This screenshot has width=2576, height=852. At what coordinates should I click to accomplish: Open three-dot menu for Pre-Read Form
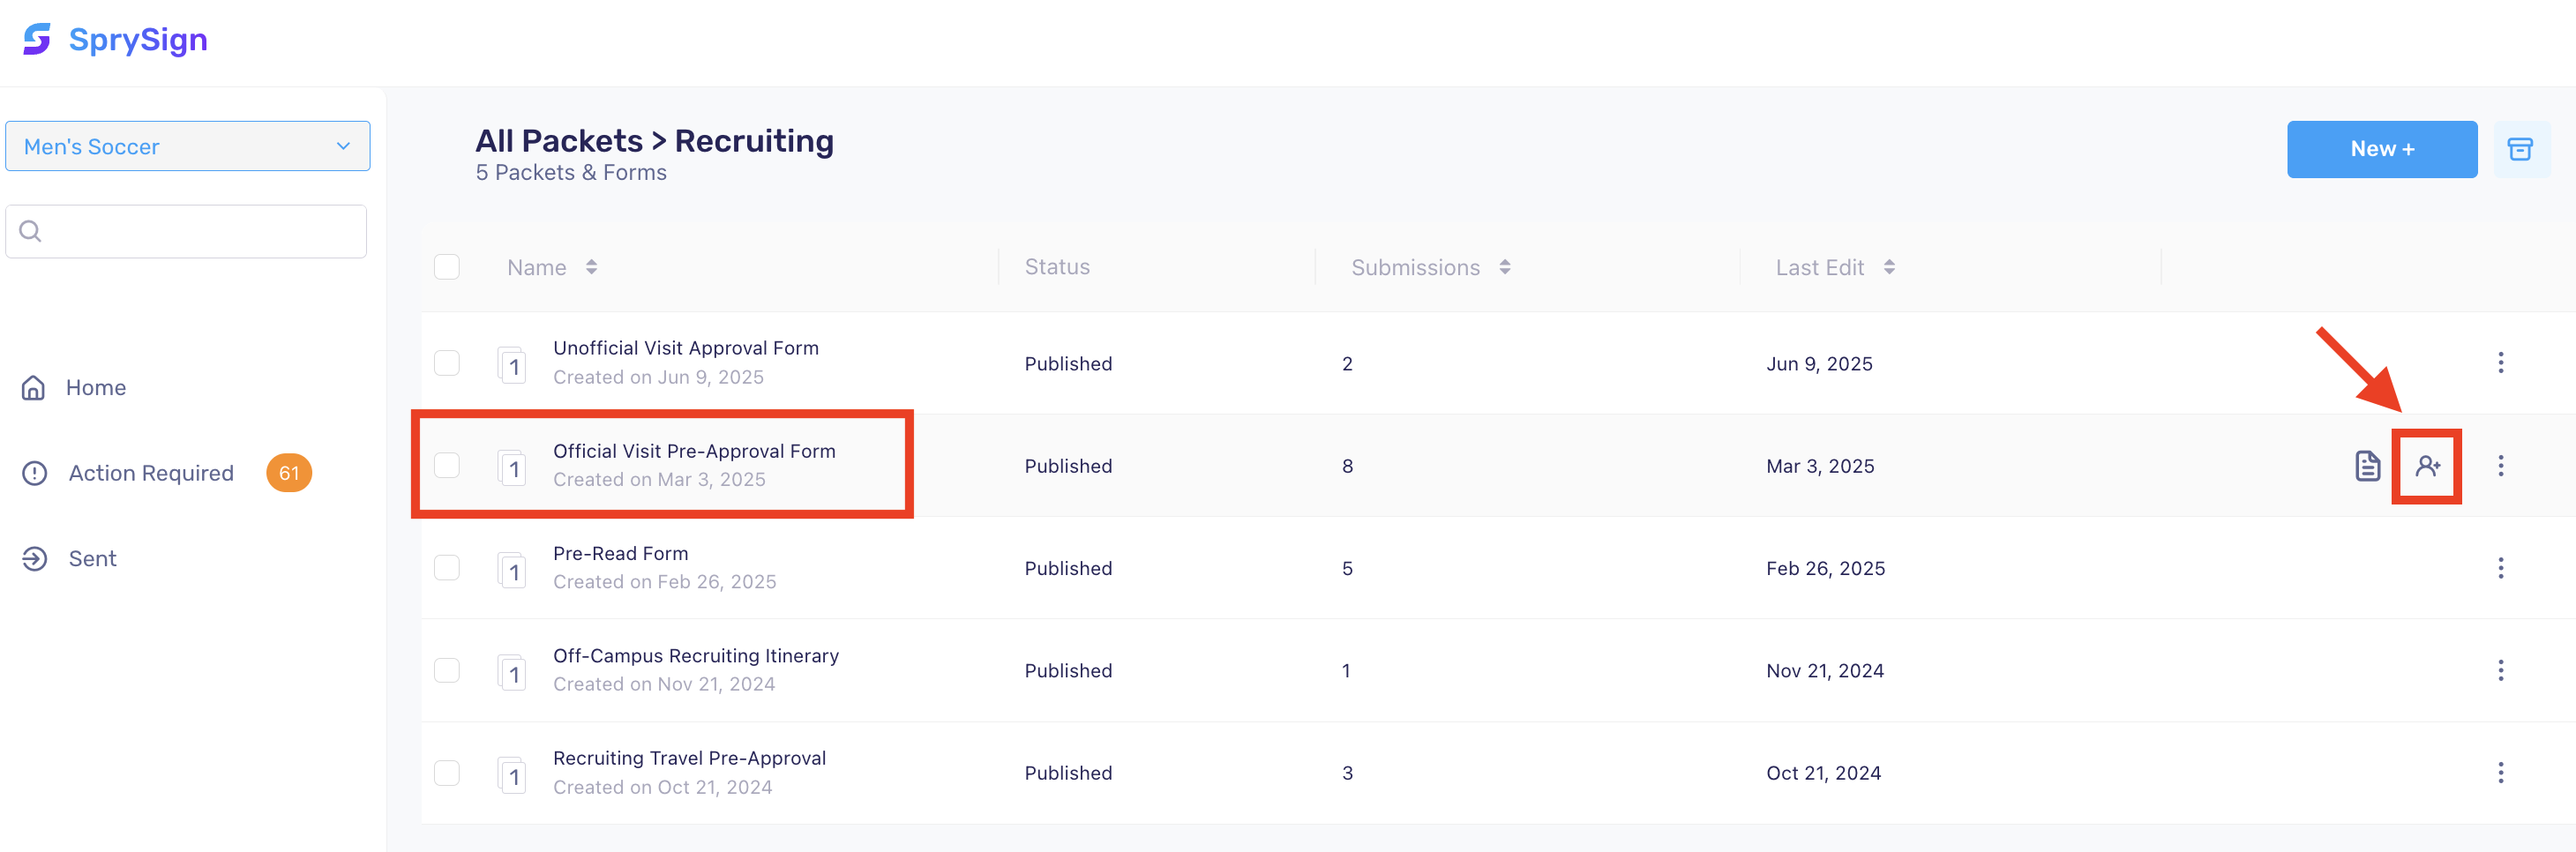tap(2500, 568)
